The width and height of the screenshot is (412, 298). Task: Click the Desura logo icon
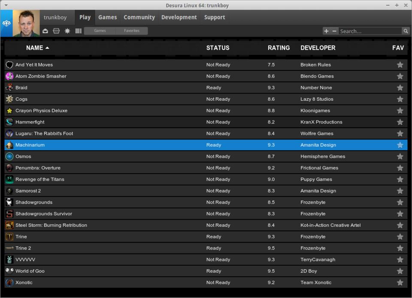coord(6,23)
